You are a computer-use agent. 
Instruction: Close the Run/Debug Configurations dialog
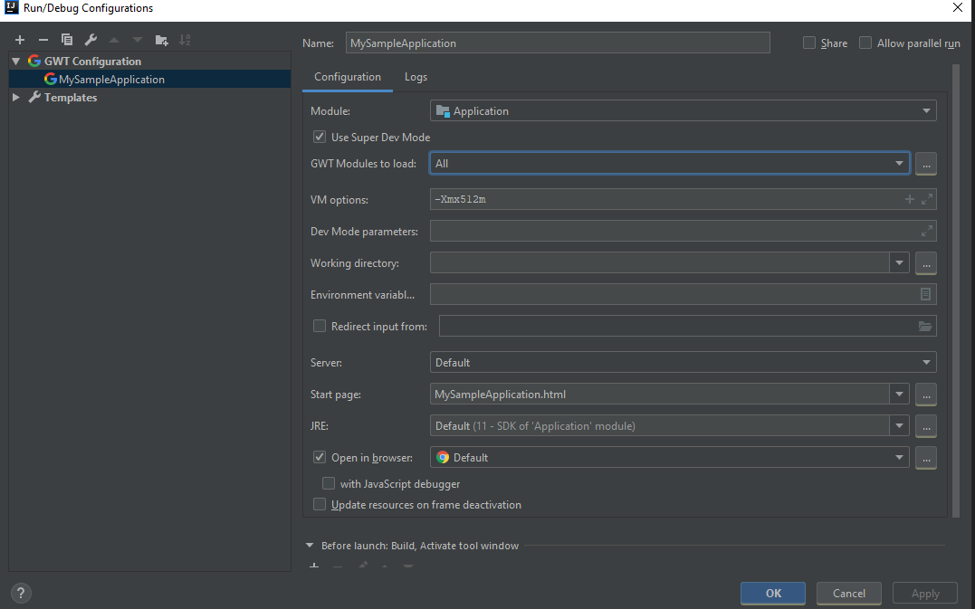coord(958,7)
